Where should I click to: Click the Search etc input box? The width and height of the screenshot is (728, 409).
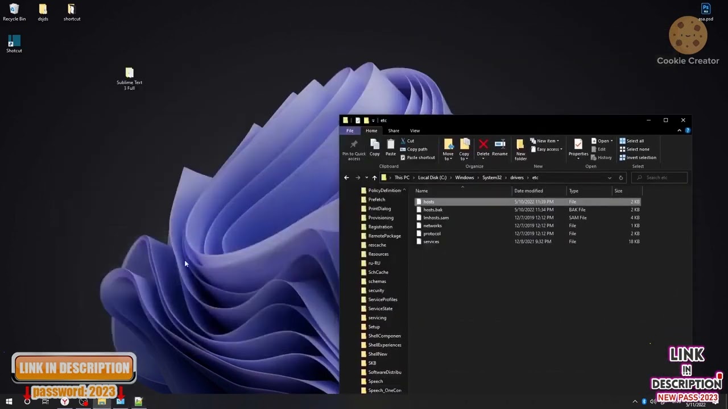(660, 178)
